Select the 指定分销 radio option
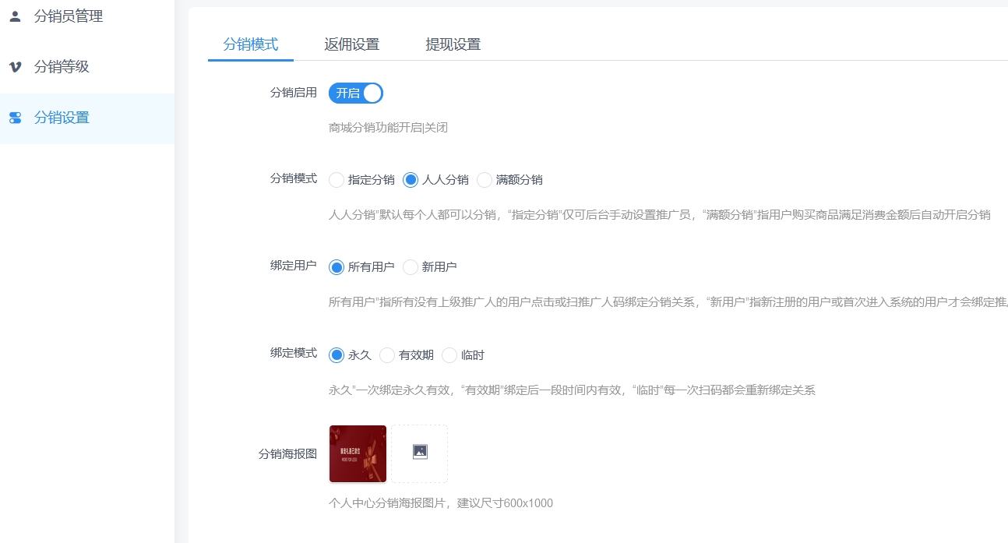The width and height of the screenshot is (1008, 543). point(362,180)
